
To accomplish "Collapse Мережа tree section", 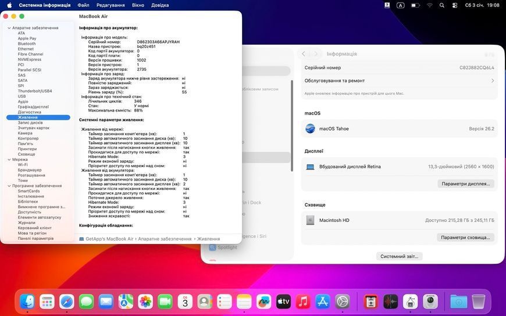I will pos(9,160).
